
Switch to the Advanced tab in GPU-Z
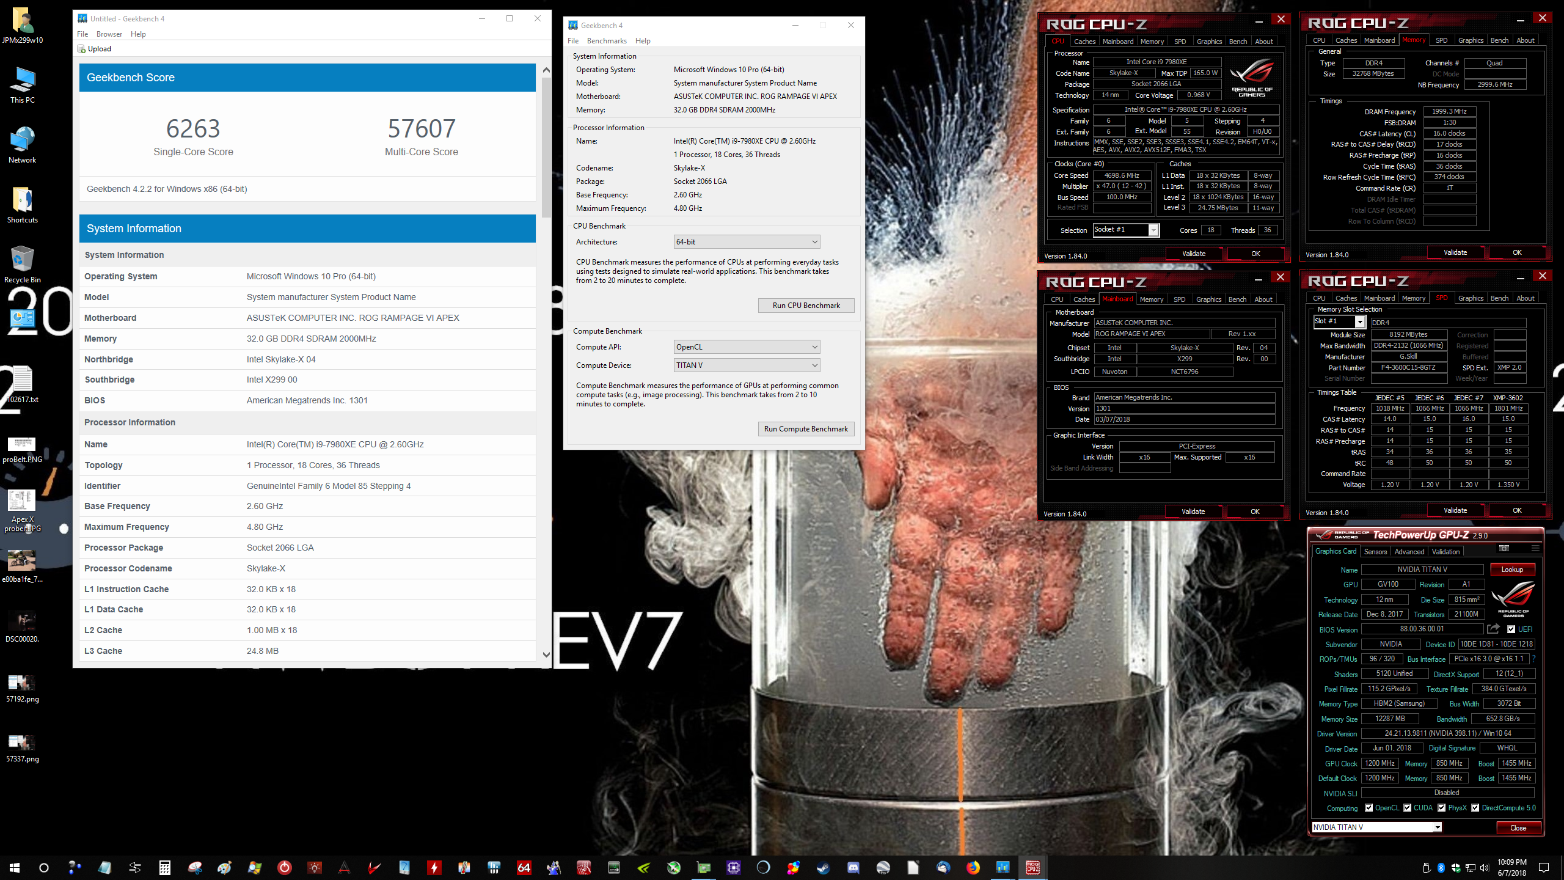pyautogui.click(x=1409, y=551)
